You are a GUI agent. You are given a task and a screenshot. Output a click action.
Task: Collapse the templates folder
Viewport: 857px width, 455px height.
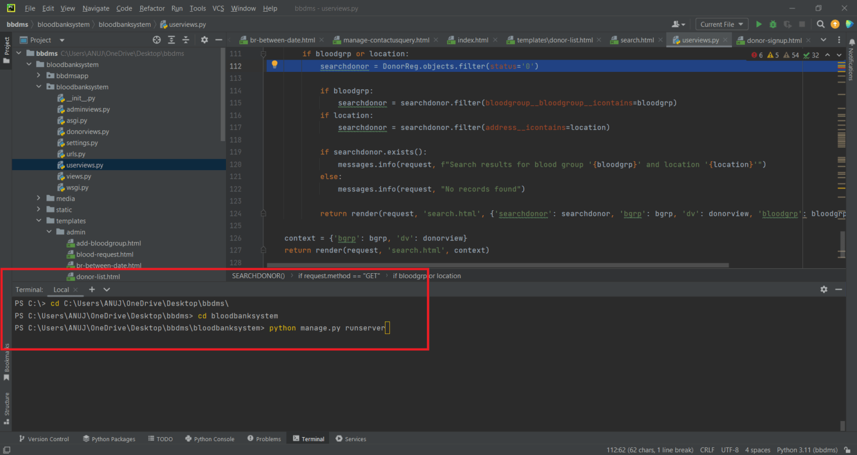(39, 220)
